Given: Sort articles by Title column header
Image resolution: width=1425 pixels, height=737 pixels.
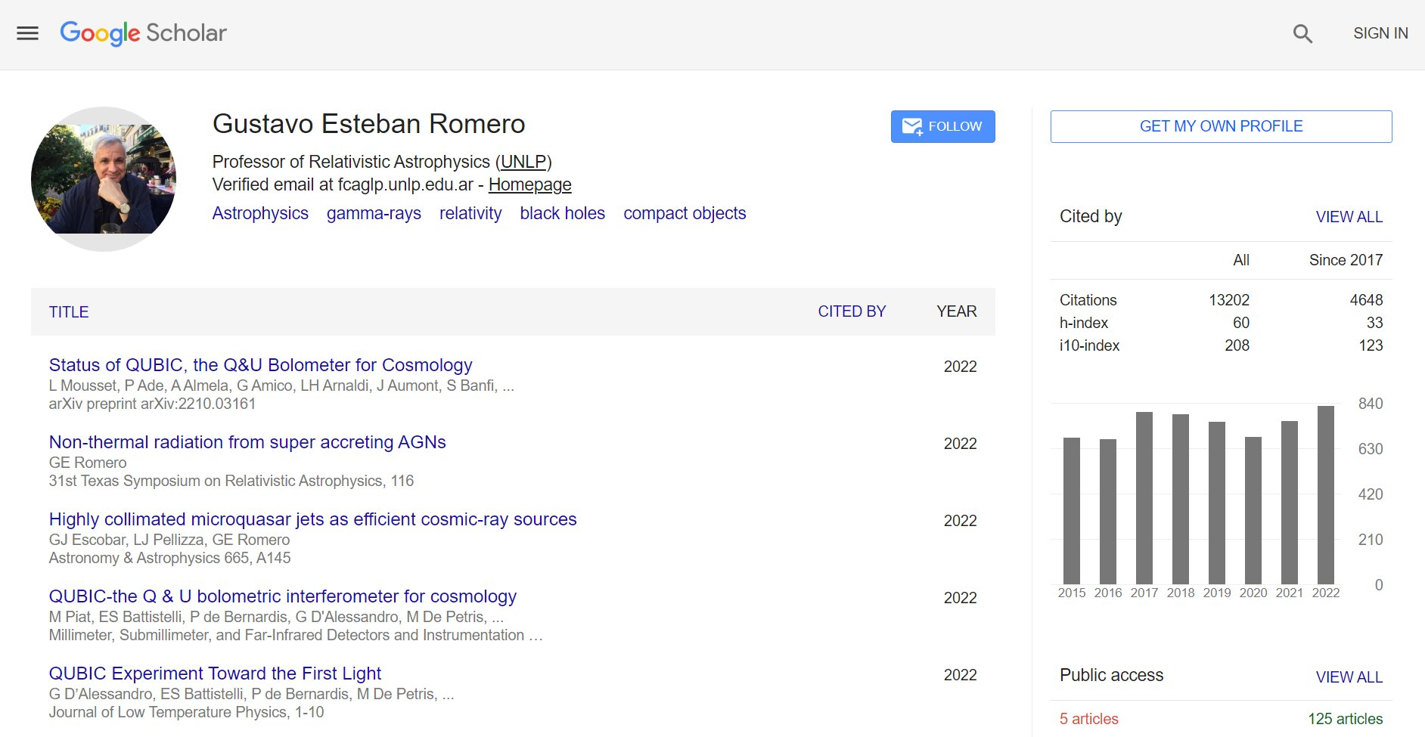Looking at the screenshot, I should 69,312.
